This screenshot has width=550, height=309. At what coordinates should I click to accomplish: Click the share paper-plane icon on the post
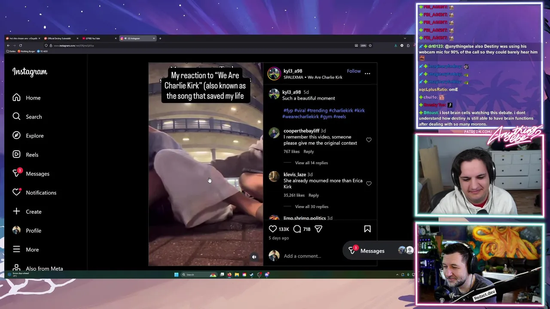(x=318, y=229)
